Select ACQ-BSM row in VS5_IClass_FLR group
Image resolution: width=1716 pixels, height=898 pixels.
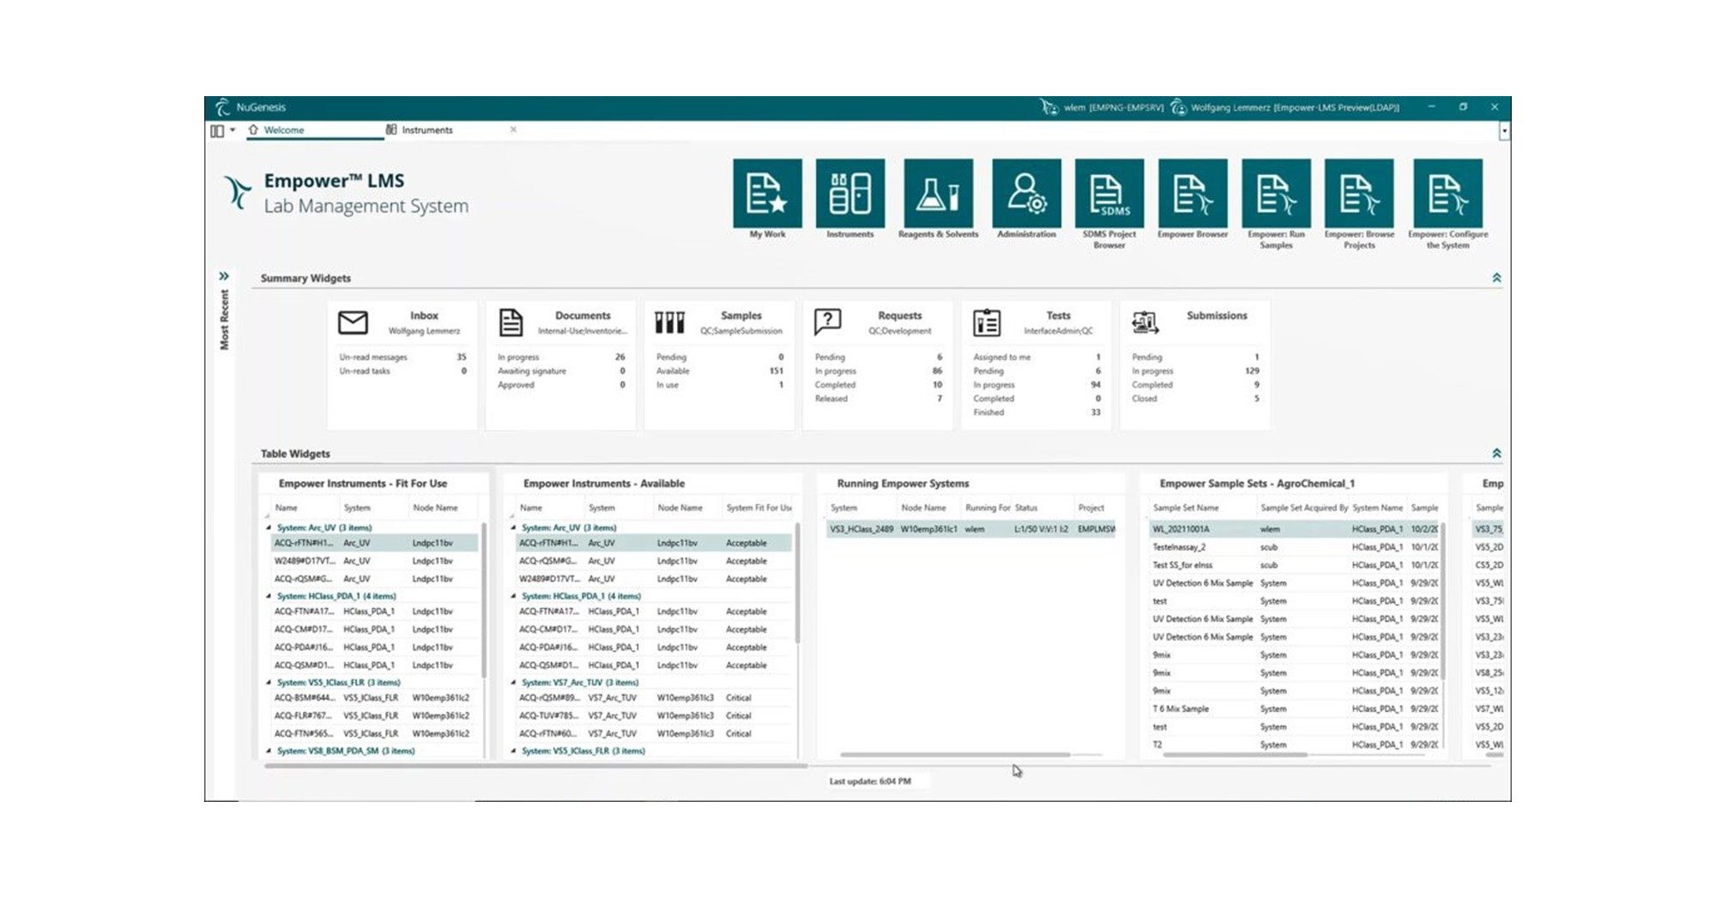[x=374, y=698]
